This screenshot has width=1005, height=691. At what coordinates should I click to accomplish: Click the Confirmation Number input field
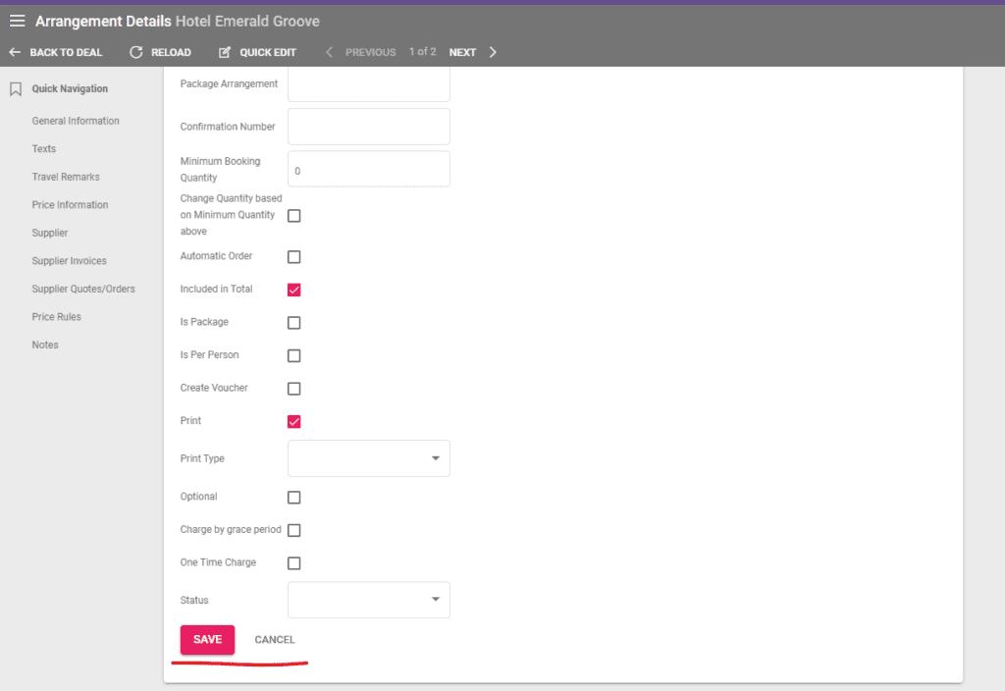368,127
